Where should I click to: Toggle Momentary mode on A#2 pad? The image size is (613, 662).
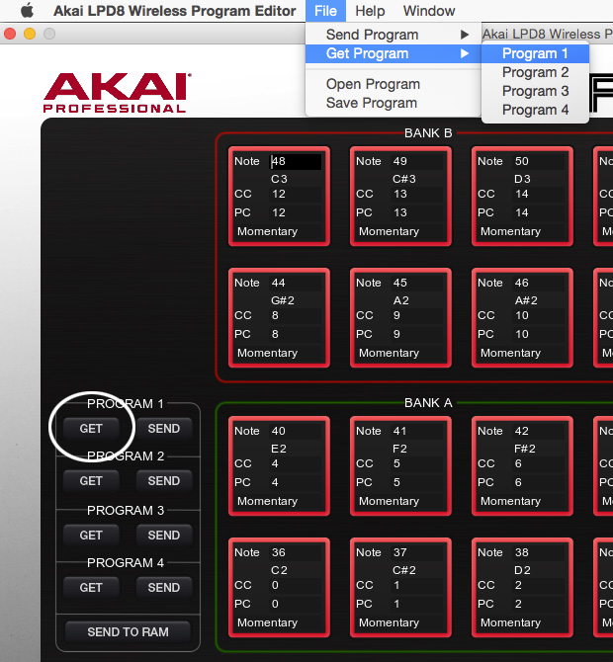tap(522, 353)
